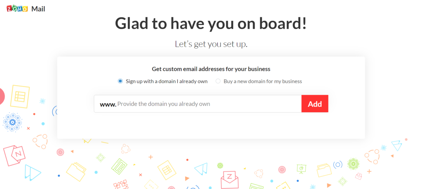This screenshot has height=189, width=422.
Task: Click the 'Glad to have you on board!' heading
Action: pyautogui.click(x=211, y=23)
